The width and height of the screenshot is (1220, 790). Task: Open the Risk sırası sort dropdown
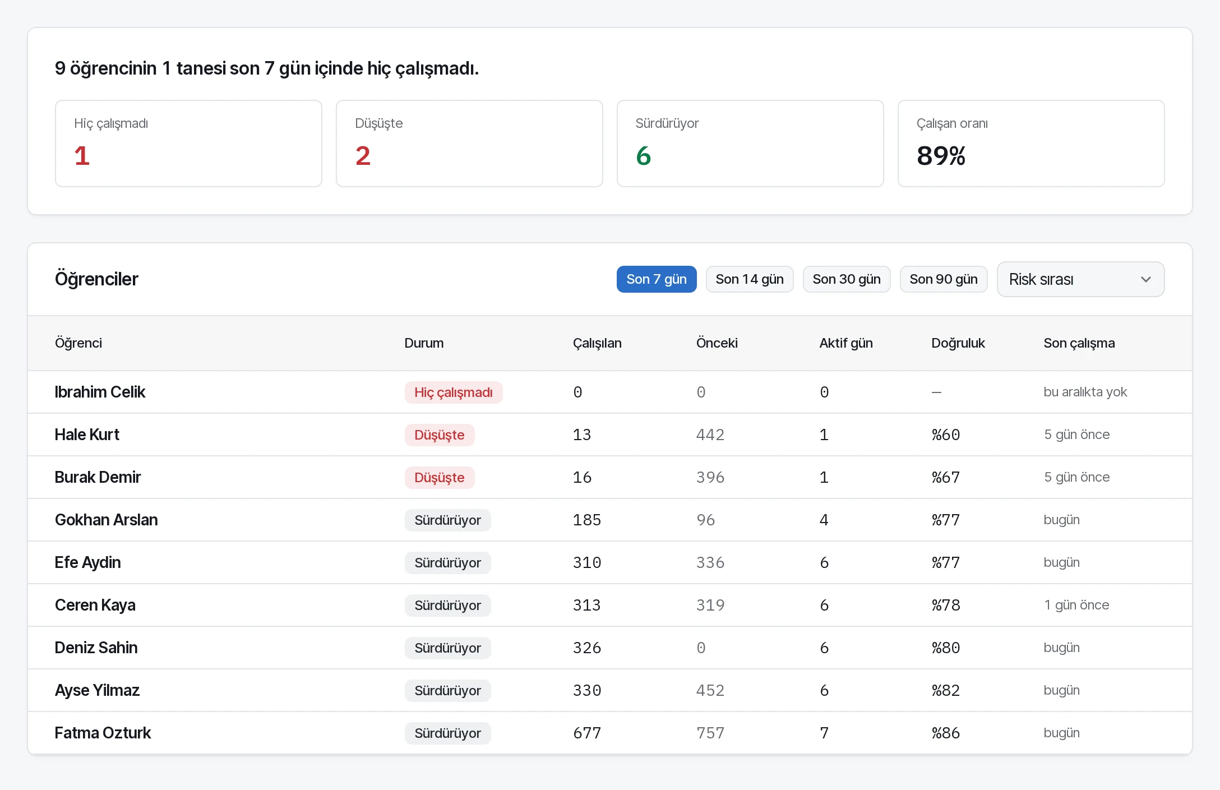(1080, 279)
